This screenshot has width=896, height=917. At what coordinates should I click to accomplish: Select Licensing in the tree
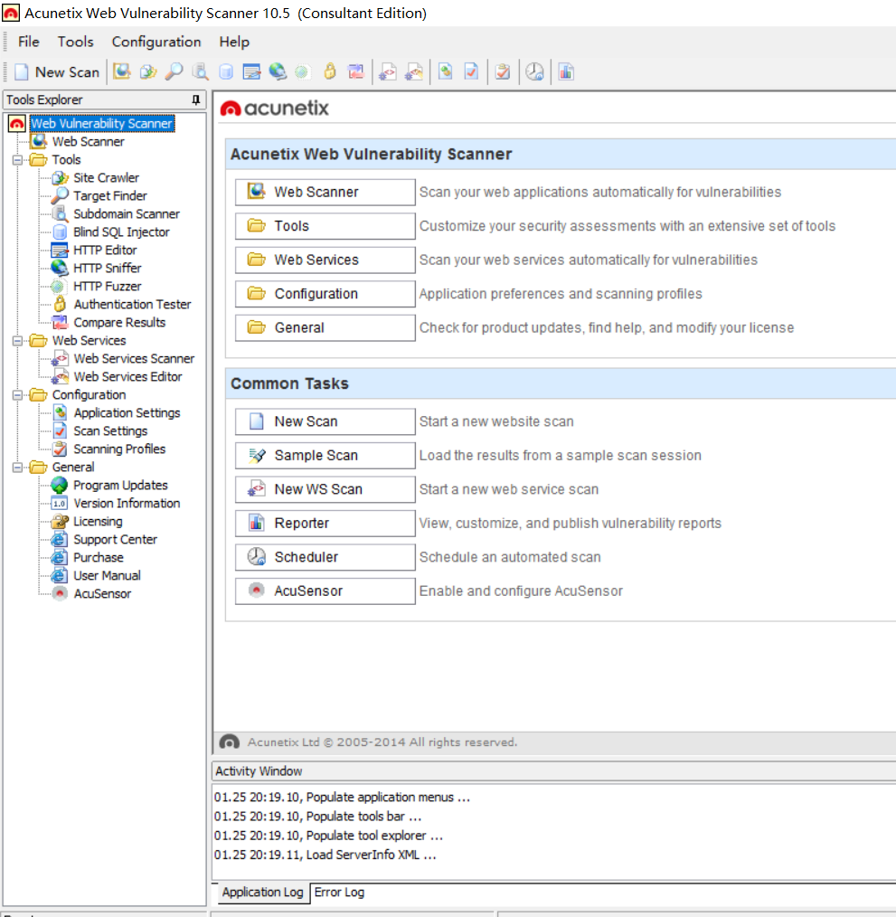coord(98,522)
